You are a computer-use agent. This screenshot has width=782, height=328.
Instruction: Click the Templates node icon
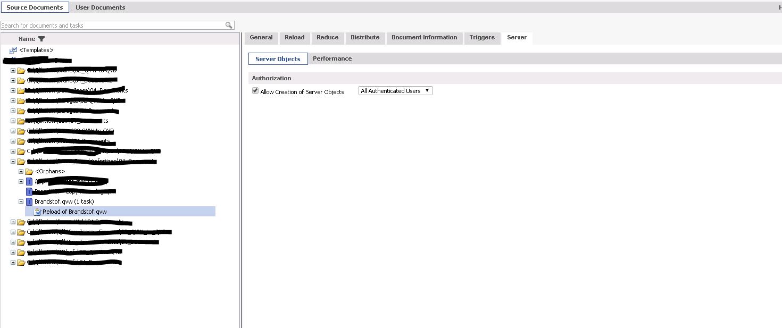pyautogui.click(x=13, y=50)
